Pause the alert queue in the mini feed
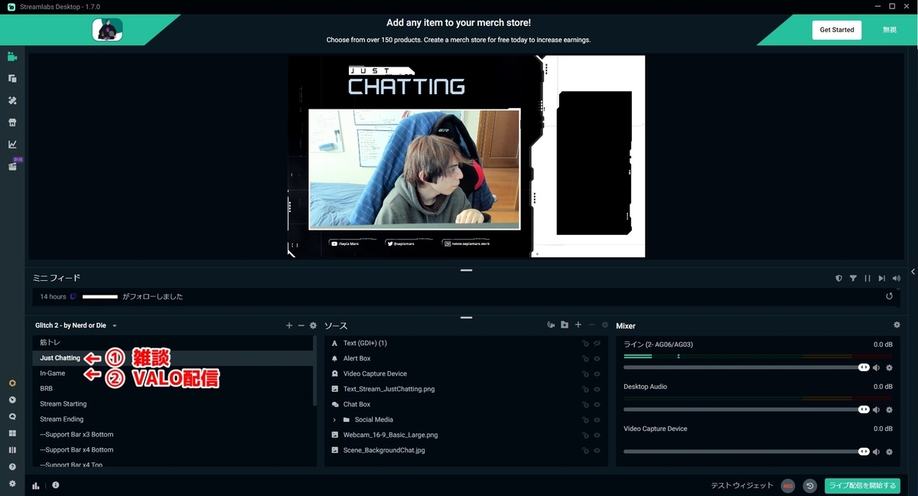 pos(868,279)
